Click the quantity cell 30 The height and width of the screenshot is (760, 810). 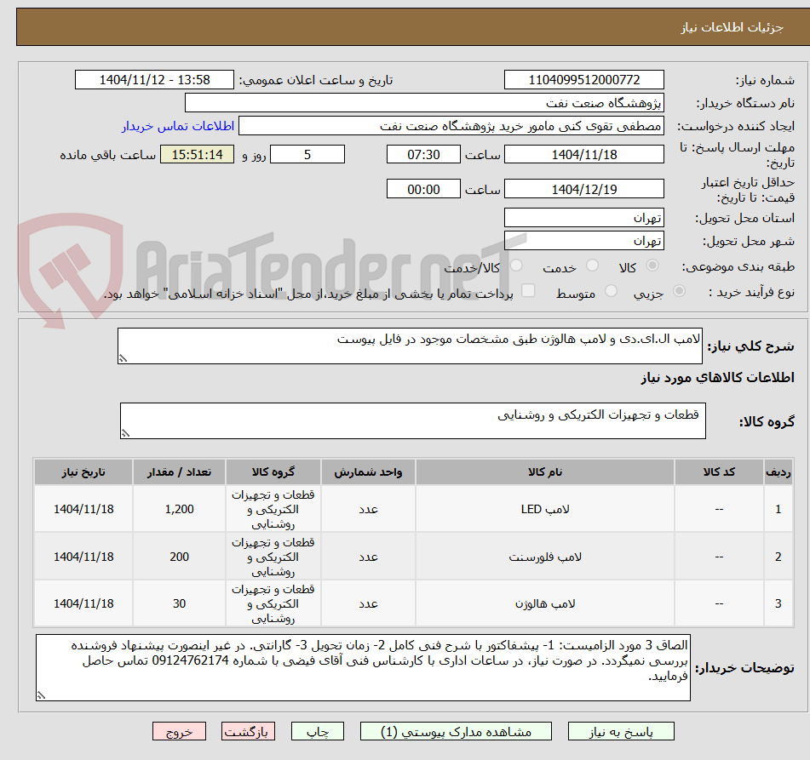(179, 603)
